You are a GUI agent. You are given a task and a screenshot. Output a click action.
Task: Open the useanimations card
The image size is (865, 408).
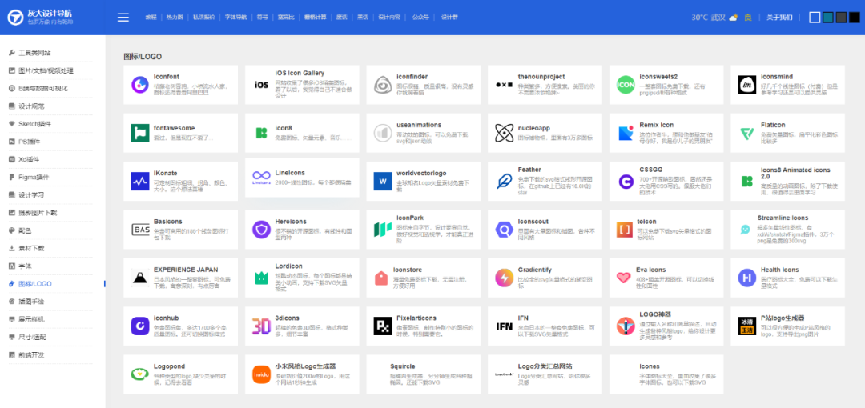point(424,133)
